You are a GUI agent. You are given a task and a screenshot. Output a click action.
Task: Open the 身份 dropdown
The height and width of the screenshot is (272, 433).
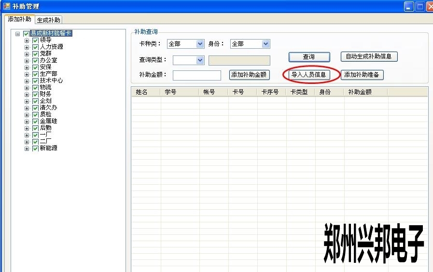pyautogui.click(x=265, y=44)
